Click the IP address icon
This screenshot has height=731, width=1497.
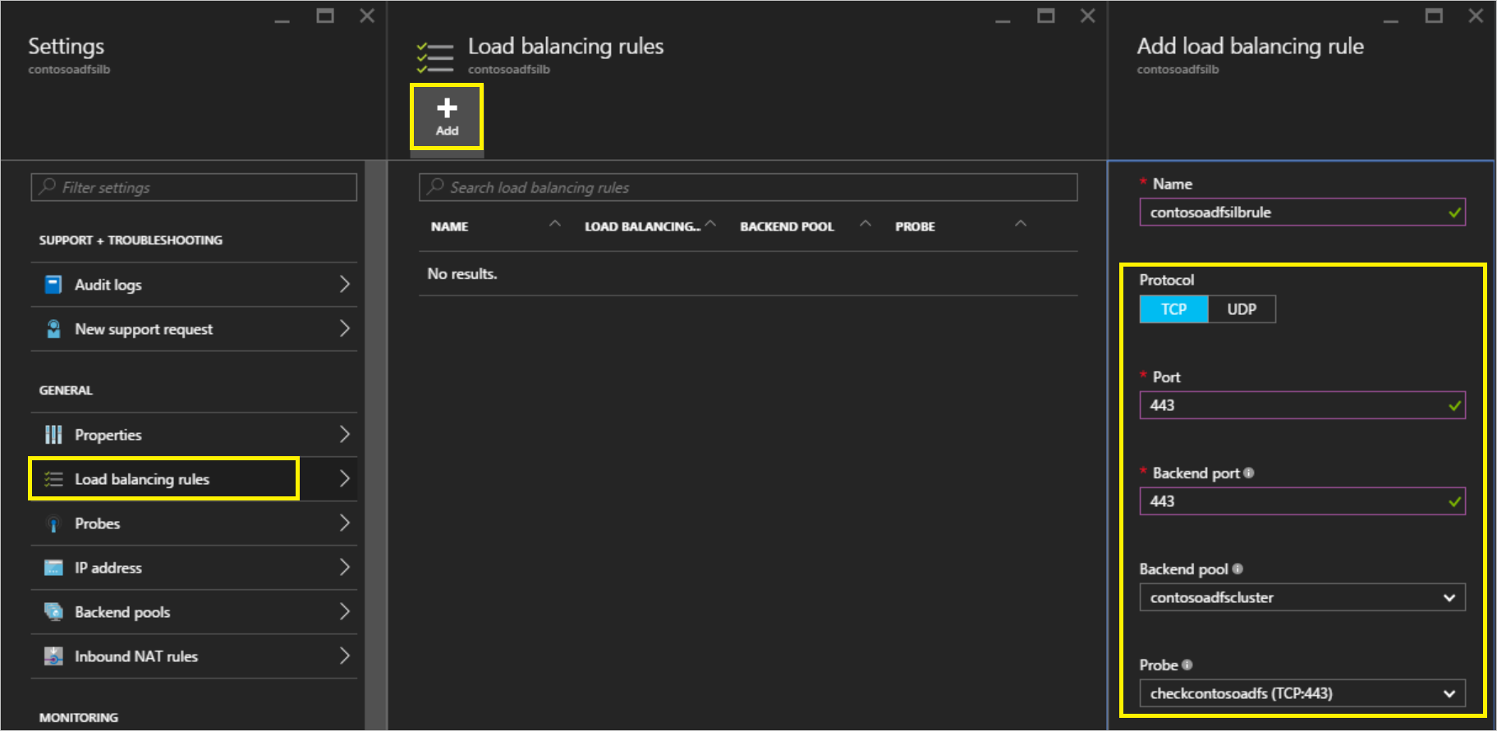pyautogui.click(x=53, y=568)
